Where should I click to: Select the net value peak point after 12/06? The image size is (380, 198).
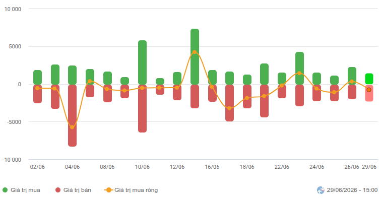pyautogui.click(x=195, y=52)
